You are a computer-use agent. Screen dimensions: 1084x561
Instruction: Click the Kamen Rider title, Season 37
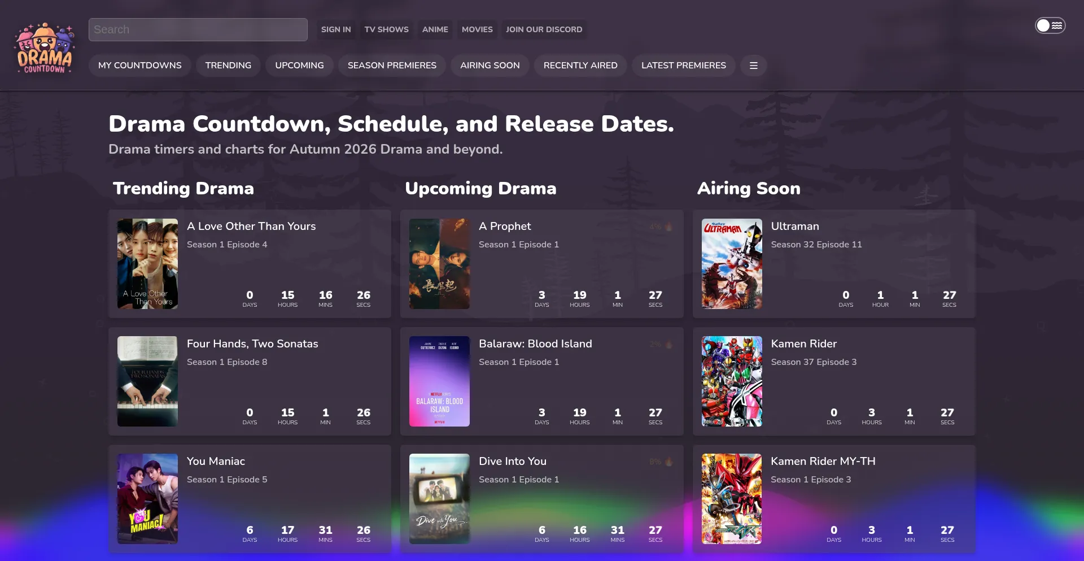tap(804, 344)
